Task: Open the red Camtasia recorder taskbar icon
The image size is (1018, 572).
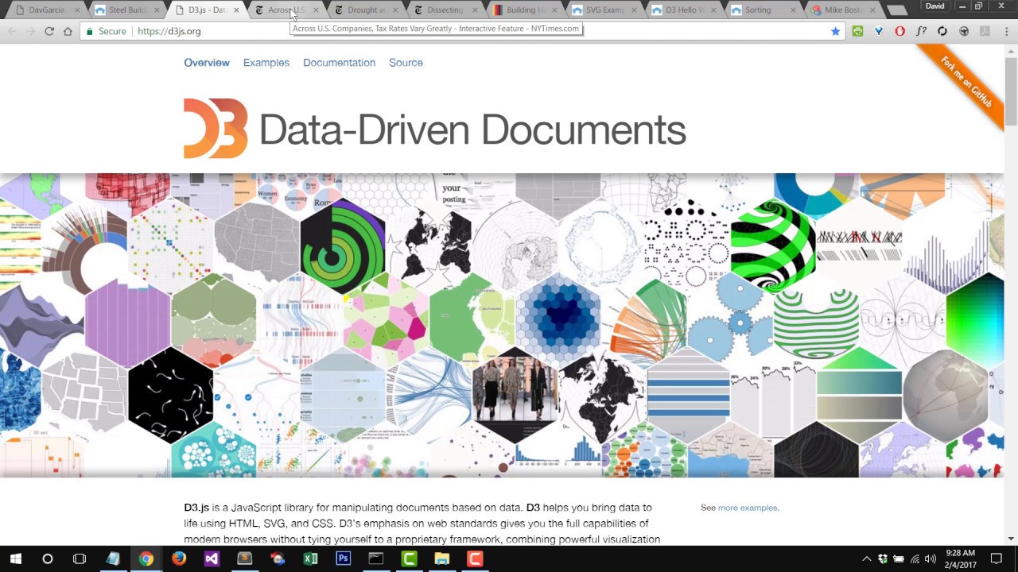Action: [x=474, y=558]
